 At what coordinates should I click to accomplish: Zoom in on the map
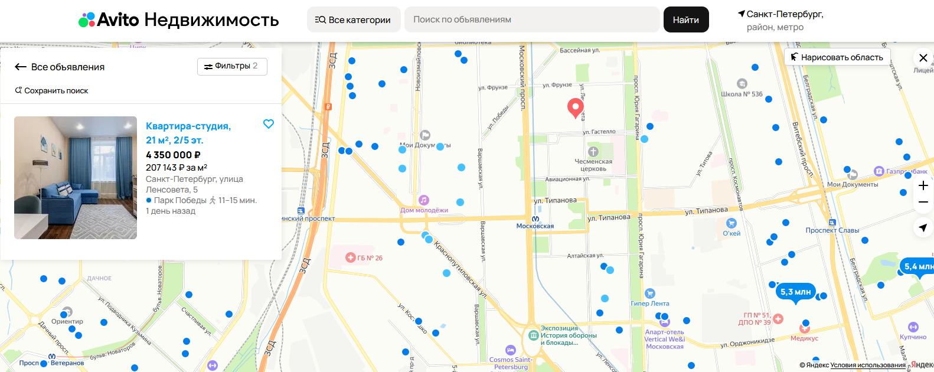click(923, 185)
